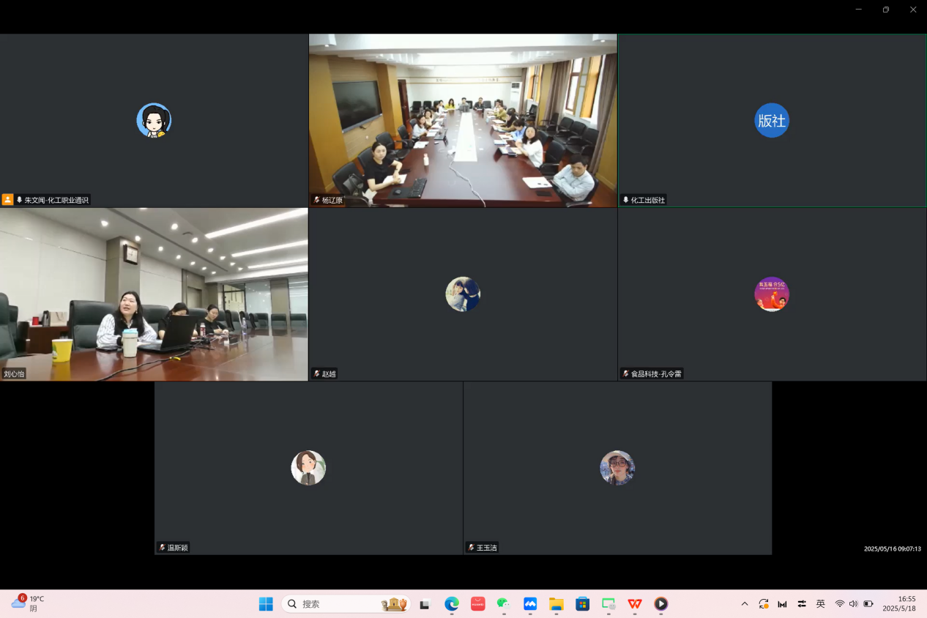Switch the 英 input language indicator
Image resolution: width=927 pixels, height=618 pixels.
tap(820, 604)
